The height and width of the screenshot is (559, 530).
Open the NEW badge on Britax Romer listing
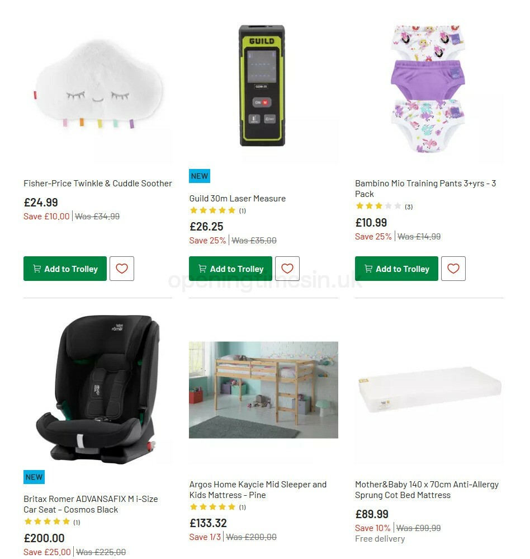coord(34,477)
